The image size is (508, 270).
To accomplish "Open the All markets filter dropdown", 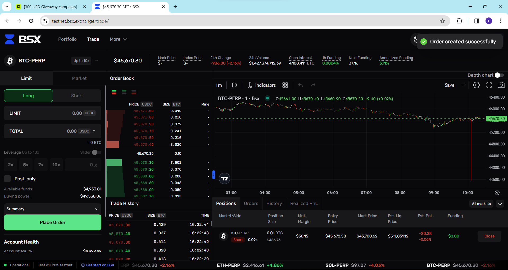I will click(481, 204).
